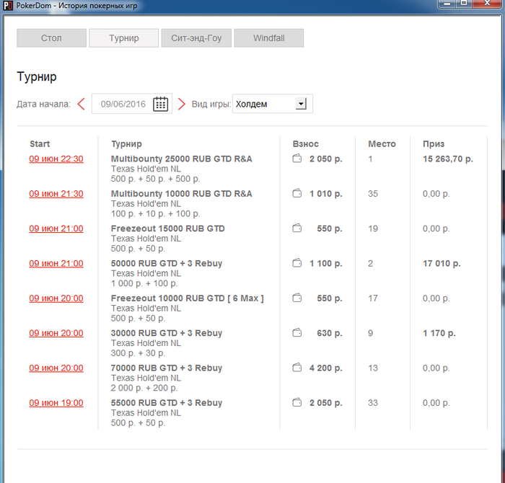Viewport: 505px width, 483px height.
Task: Open 09 июн 21:00 link for 50000 RUB GTD
Action: 56,264
